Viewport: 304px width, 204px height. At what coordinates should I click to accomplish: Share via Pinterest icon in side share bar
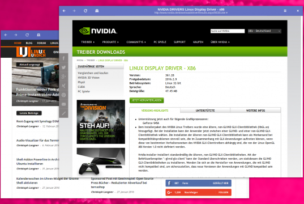coord(63,95)
